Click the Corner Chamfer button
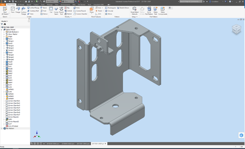Image resolution: width=245 pixels, height=149 pixels. (80, 14)
